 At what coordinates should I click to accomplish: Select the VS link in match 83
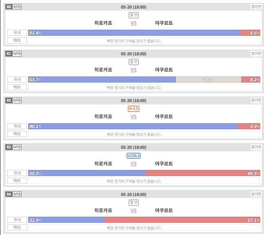coord(133,163)
